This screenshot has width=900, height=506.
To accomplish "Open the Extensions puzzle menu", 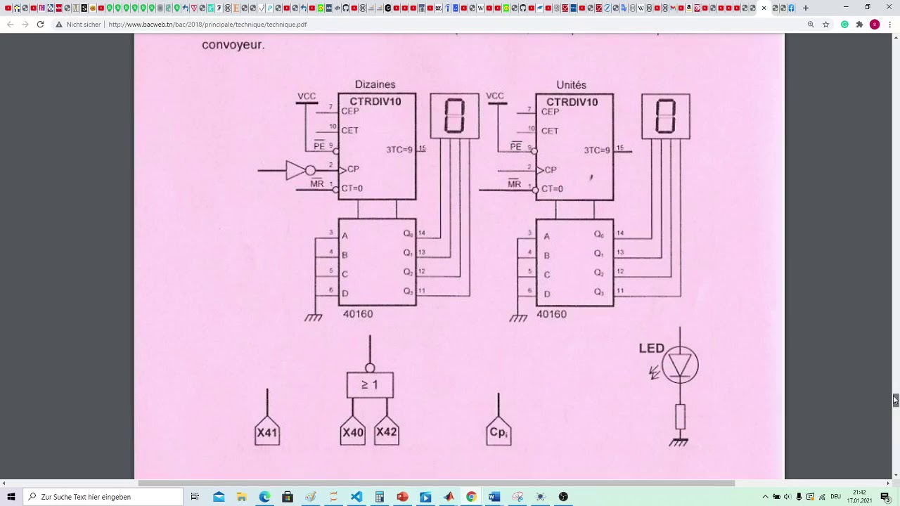I will coord(859,24).
